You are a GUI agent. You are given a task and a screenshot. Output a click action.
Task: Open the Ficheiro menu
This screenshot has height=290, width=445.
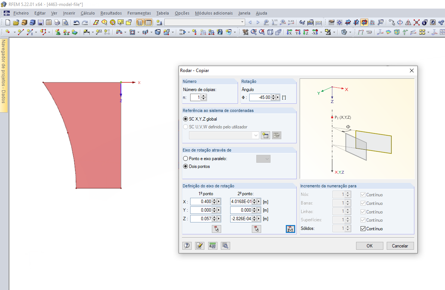[21, 13]
